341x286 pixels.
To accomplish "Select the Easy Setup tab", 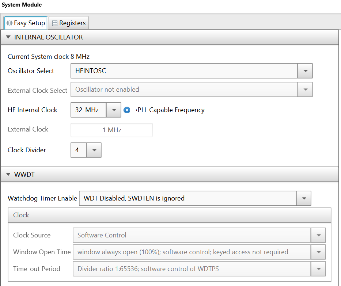I will 26,23.
